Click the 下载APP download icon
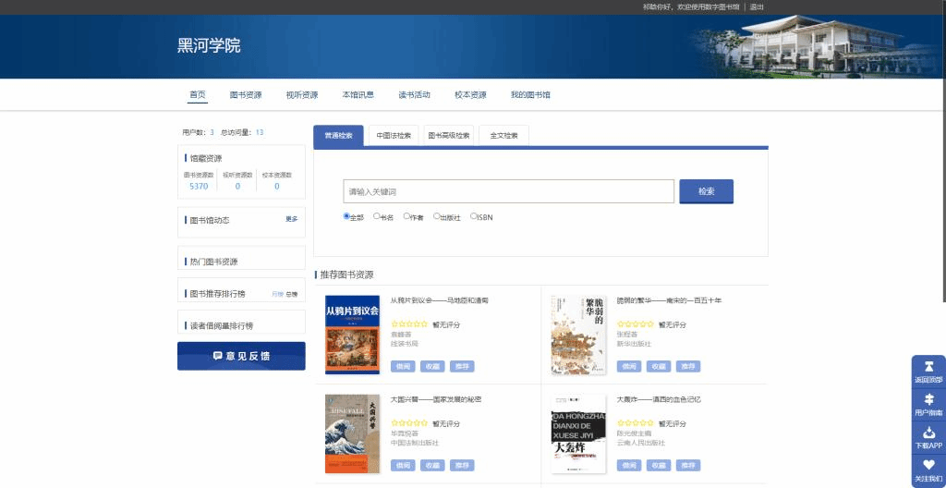The height and width of the screenshot is (488, 946). (928, 432)
